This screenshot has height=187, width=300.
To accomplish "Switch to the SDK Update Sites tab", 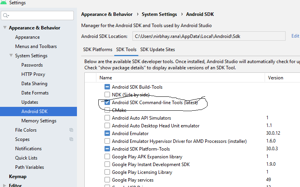I will click(x=157, y=50).
